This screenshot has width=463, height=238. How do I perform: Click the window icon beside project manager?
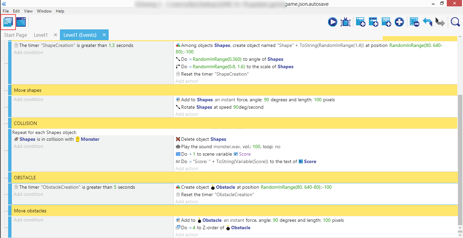(x=21, y=22)
